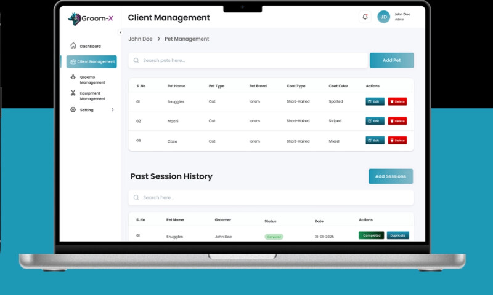
Task: Open the JD user avatar
Action: pos(383,17)
